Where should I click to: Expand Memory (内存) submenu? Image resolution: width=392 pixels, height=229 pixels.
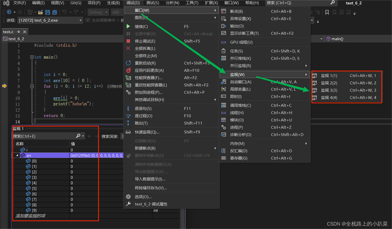(264, 143)
